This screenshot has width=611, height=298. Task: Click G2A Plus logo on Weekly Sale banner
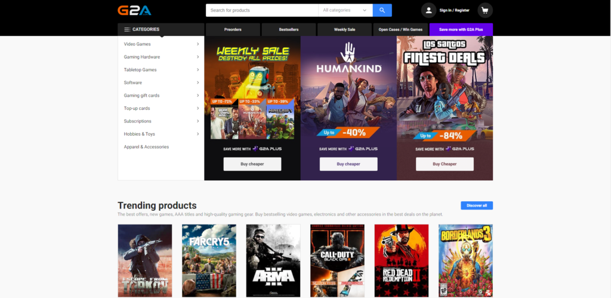coord(267,149)
